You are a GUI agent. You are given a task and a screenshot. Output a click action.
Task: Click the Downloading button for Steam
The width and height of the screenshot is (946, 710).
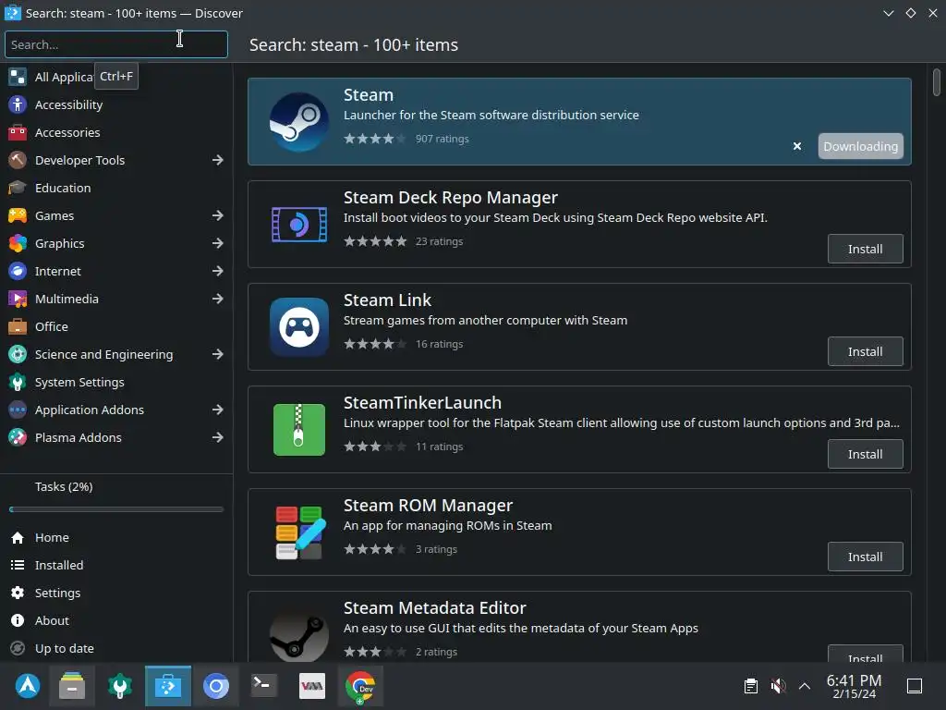860,146
